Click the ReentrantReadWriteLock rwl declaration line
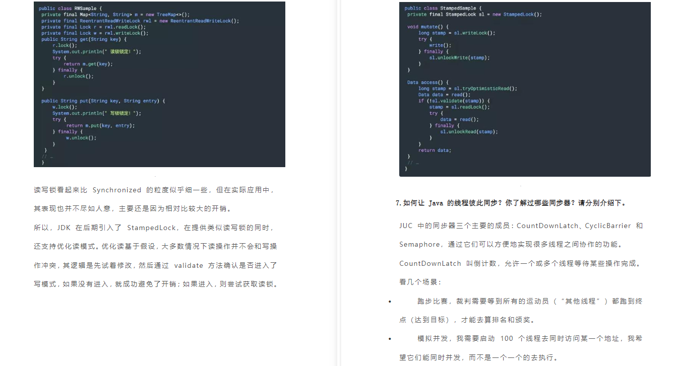 click(x=140, y=21)
